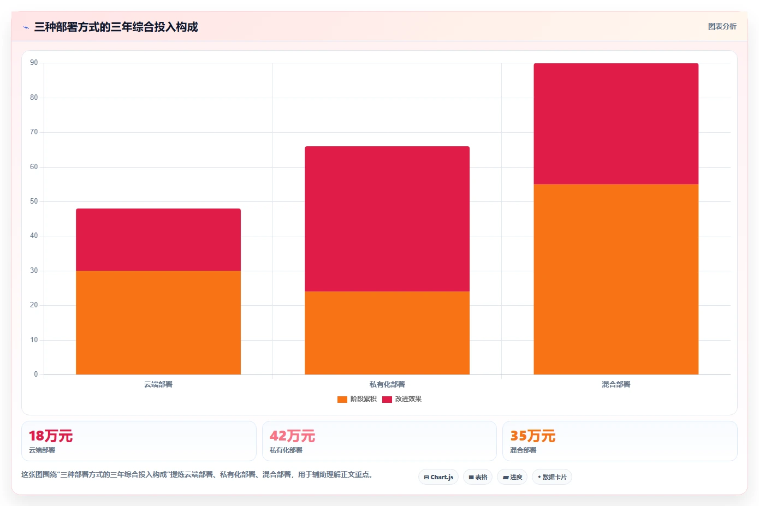Click the orange 阶段累积 legend swatch
The image size is (759, 506).
coord(342,400)
